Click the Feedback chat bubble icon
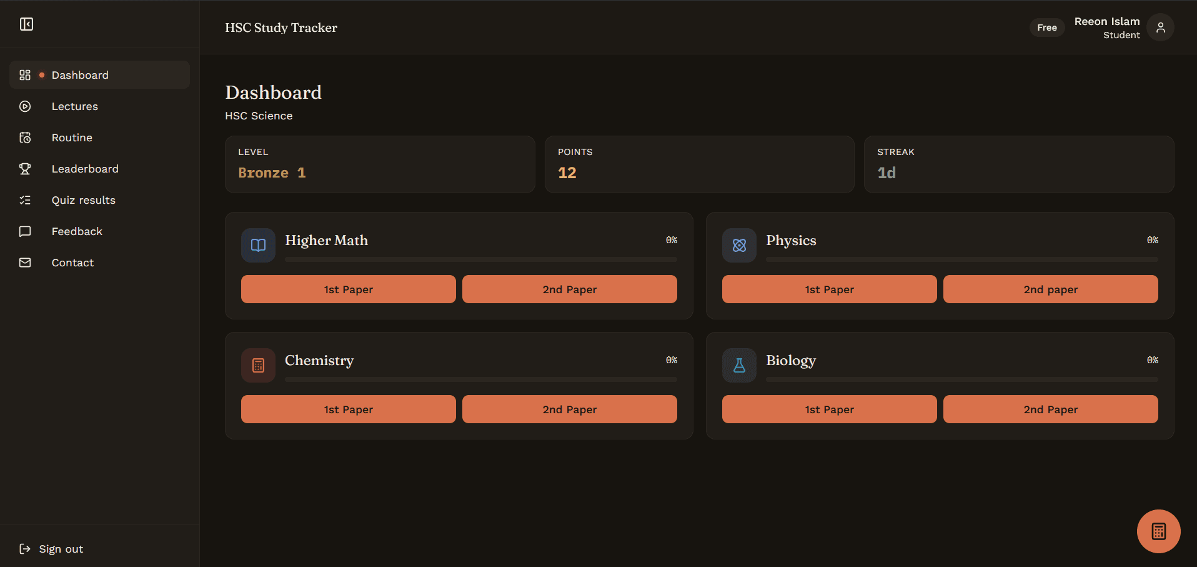Image resolution: width=1197 pixels, height=567 pixels. pyautogui.click(x=25, y=231)
